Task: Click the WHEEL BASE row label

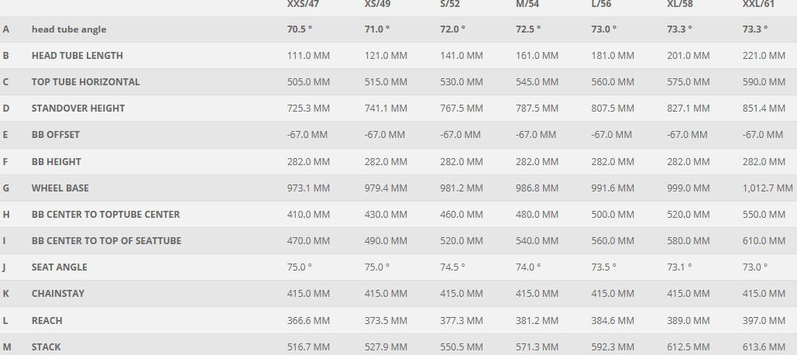Action: pos(60,188)
